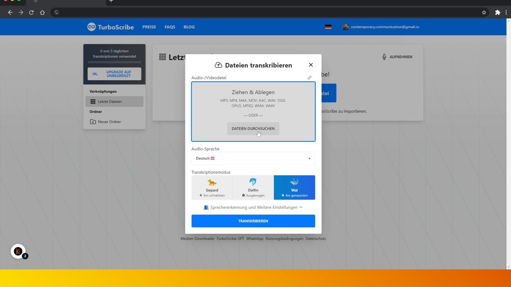Viewport: 511px width, 287px height.
Task: Open the Audio-Sprache Deutsch dropdown
Action: [253, 158]
